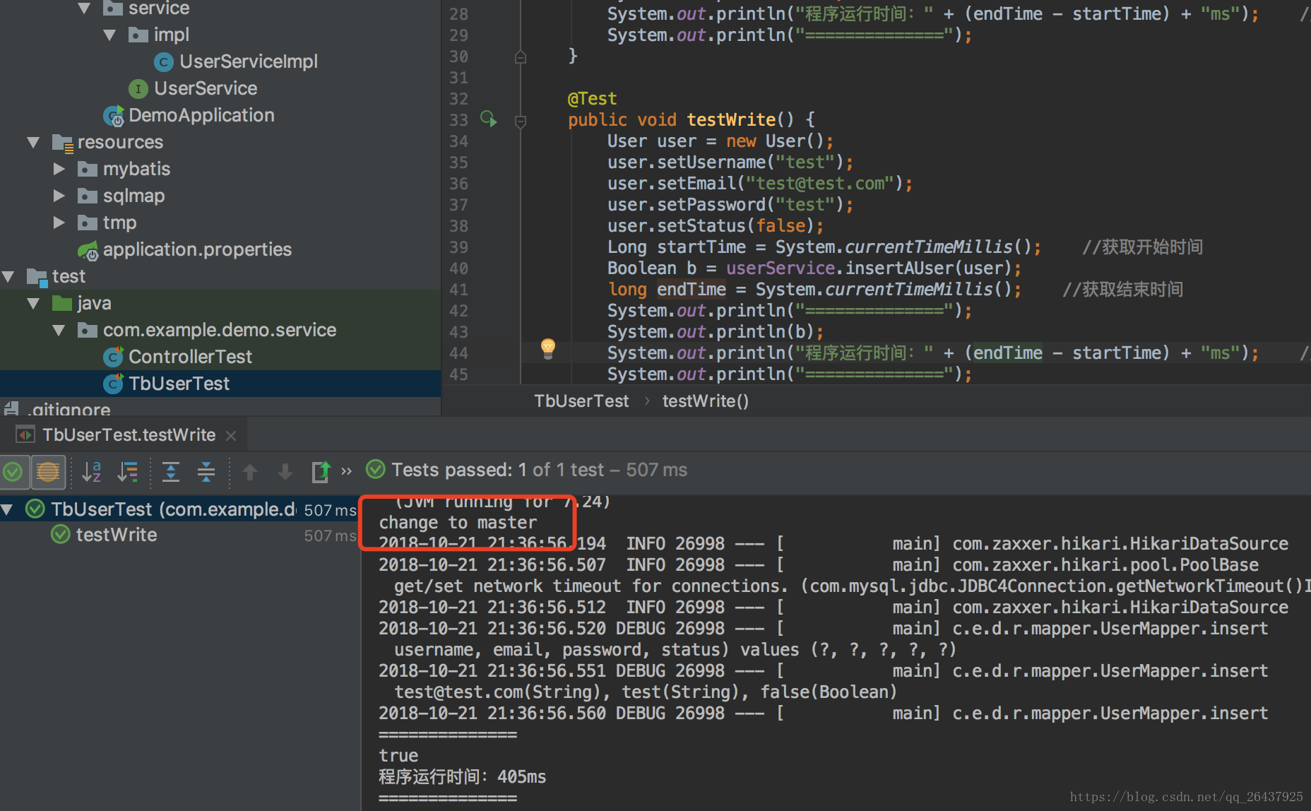Expand the tmp folder

(59, 223)
